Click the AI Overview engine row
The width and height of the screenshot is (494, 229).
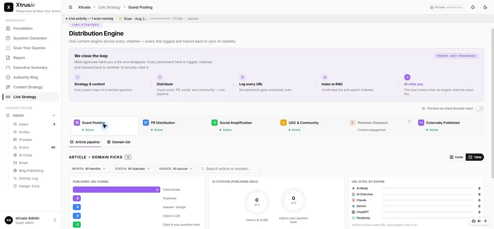[416, 194]
